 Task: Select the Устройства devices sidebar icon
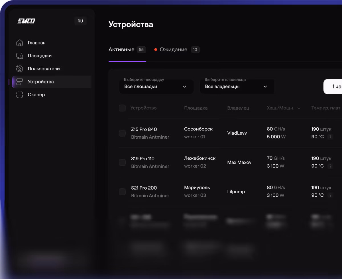coord(19,82)
